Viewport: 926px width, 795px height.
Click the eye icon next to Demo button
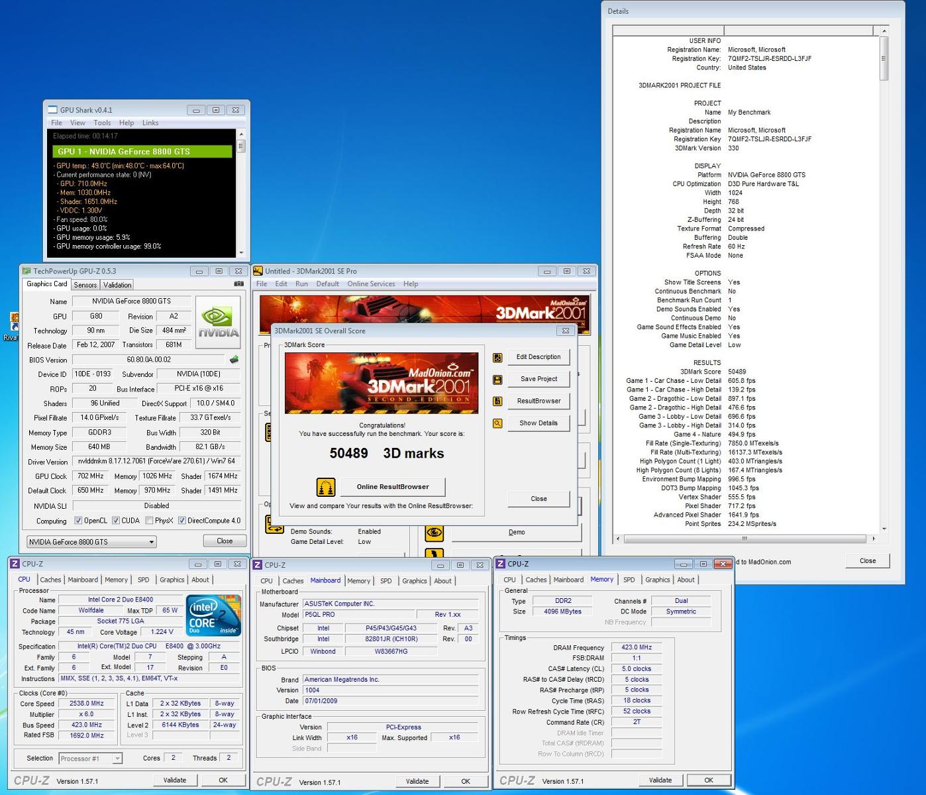tap(434, 532)
